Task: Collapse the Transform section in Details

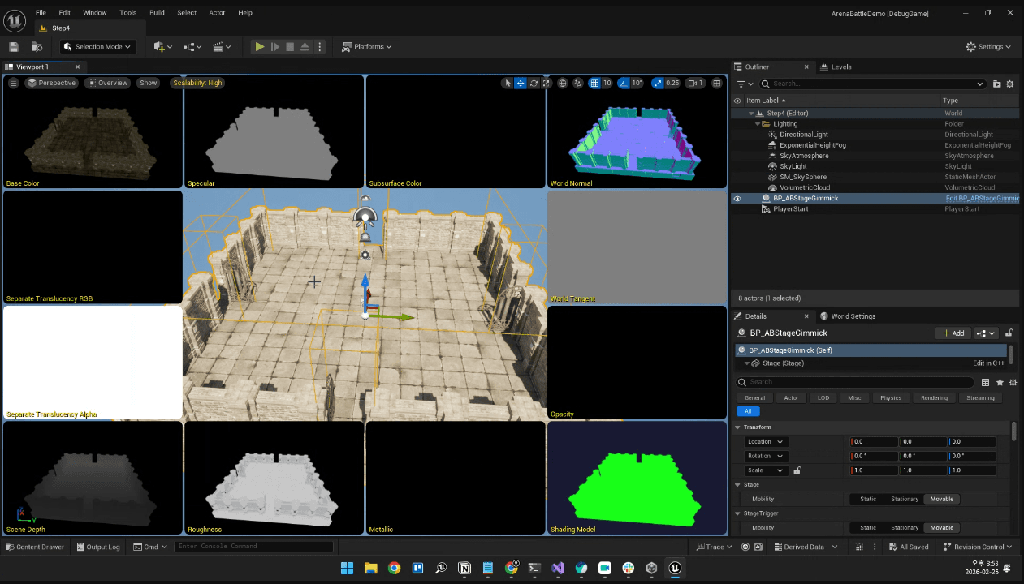Action: [738, 427]
